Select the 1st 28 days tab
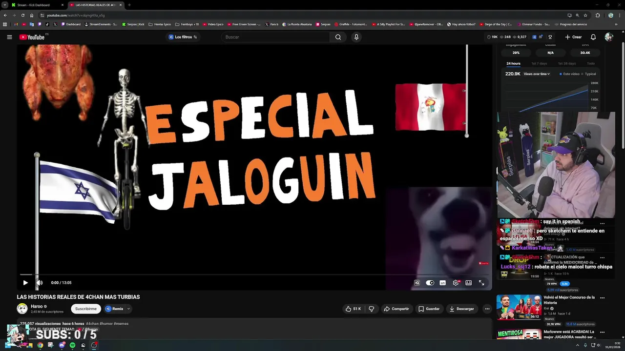Screen dimensions: 625x351 click(x=567, y=63)
